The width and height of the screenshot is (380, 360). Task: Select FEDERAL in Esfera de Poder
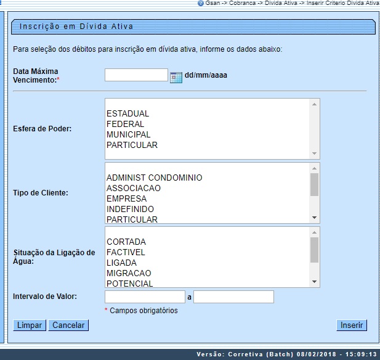[x=207, y=124]
